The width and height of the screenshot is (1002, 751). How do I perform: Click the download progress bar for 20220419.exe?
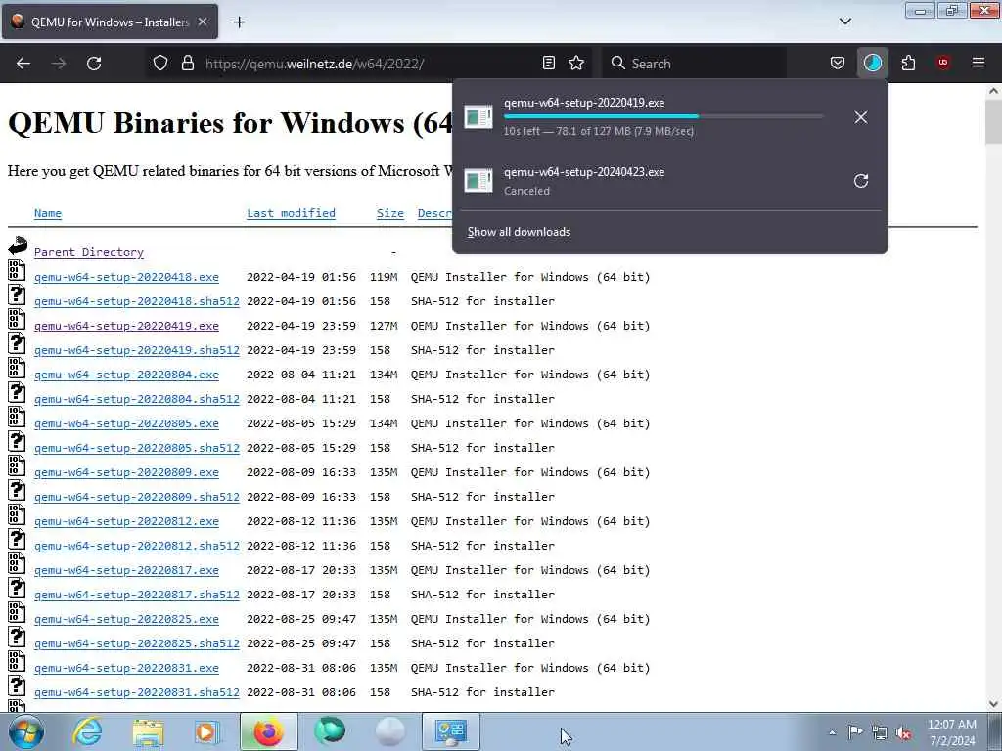(663, 116)
